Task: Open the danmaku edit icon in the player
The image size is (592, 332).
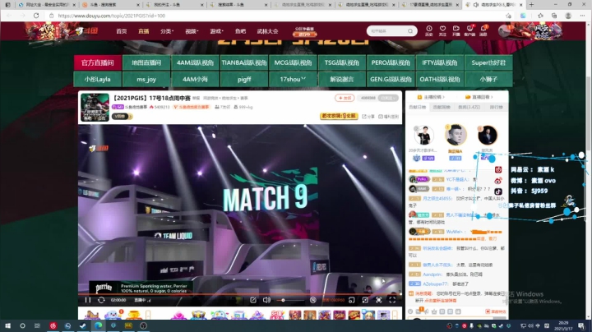Action: [253, 300]
